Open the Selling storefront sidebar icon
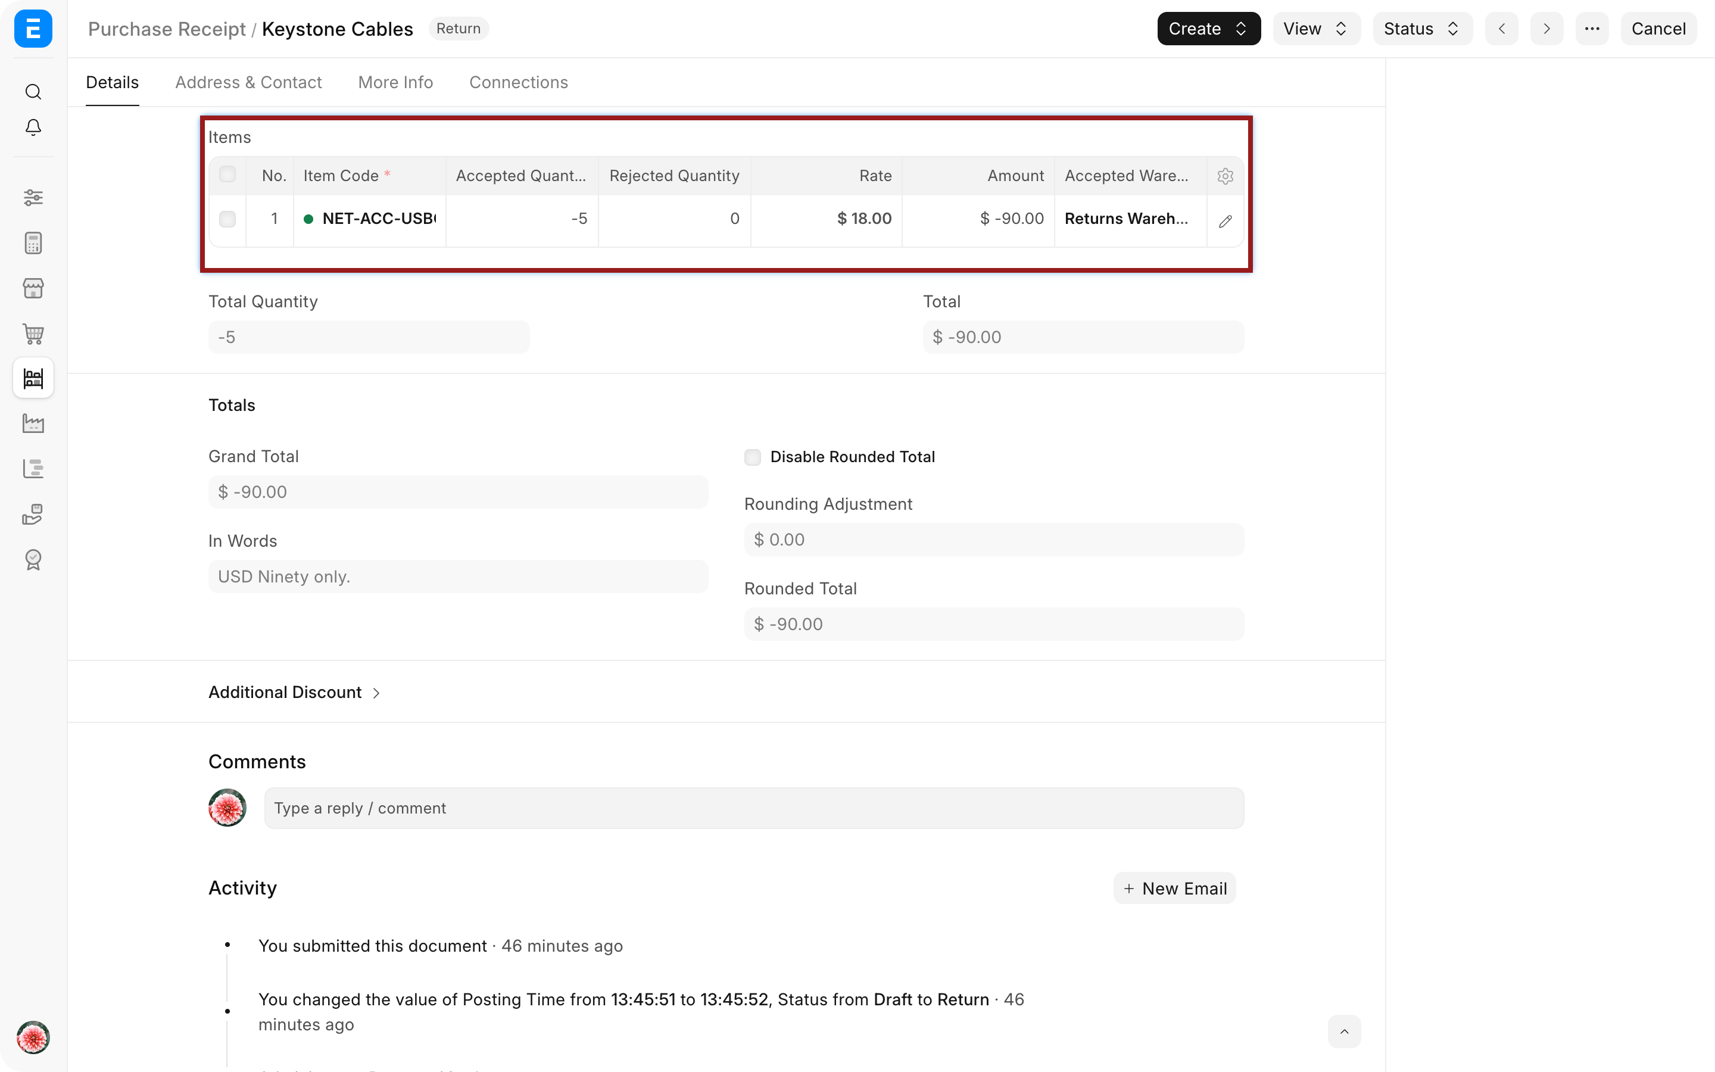This screenshot has height=1072, width=1715. 33,288
